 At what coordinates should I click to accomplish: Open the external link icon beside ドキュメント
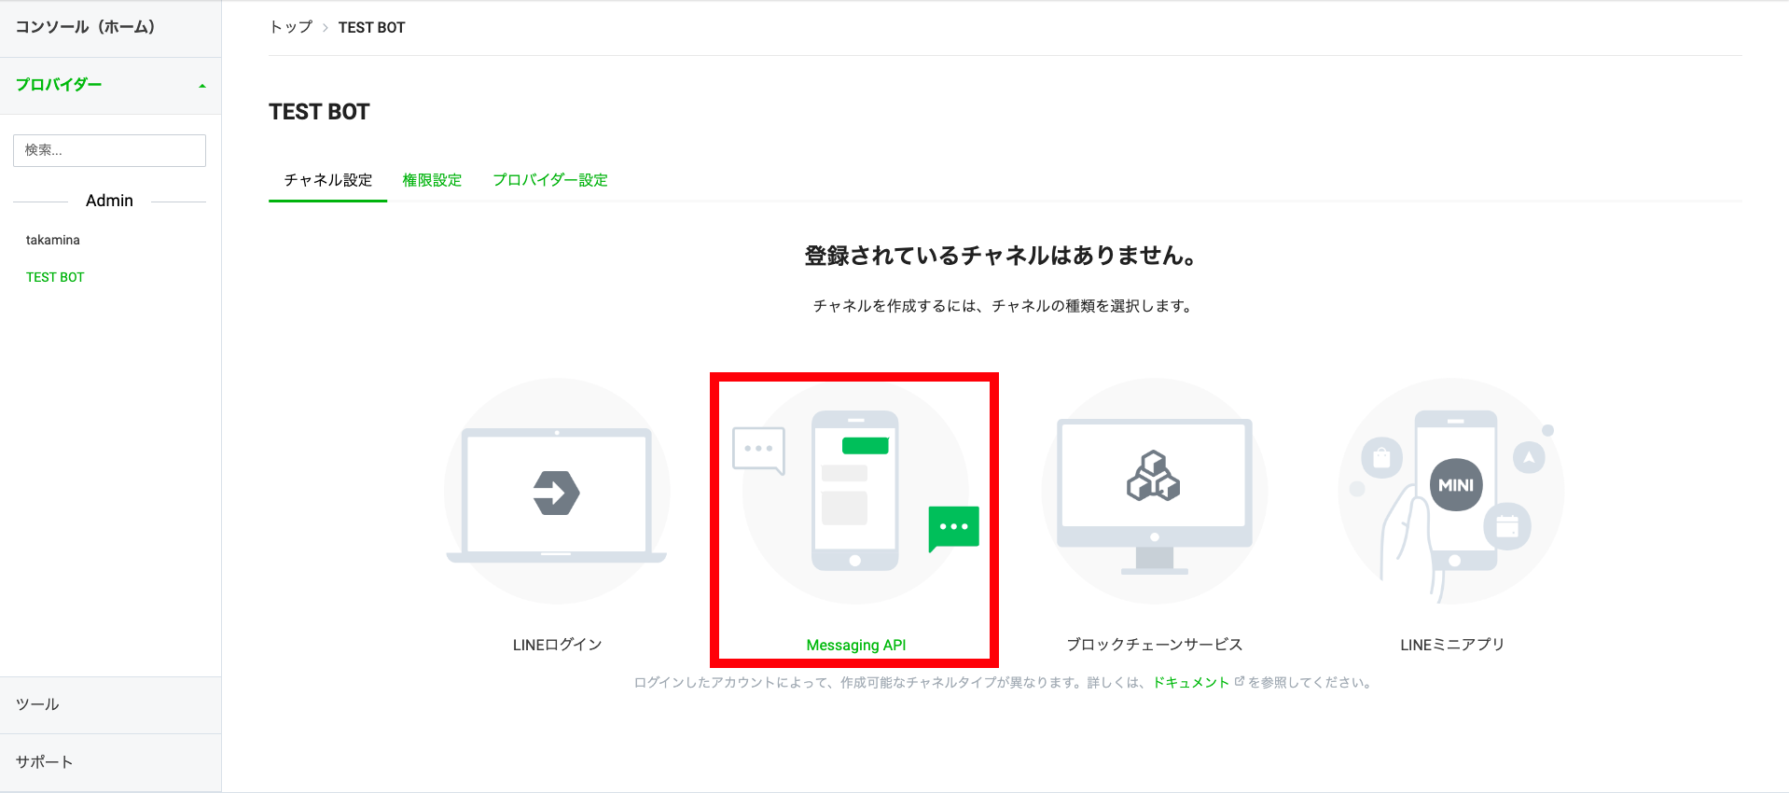tap(1240, 682)
